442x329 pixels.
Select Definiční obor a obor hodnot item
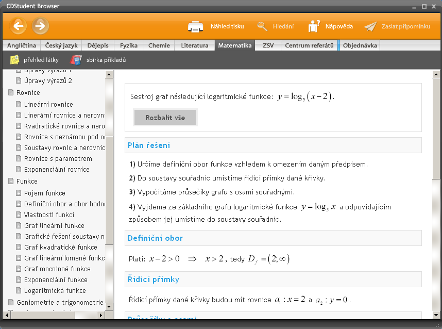click(x=64, y=204)
